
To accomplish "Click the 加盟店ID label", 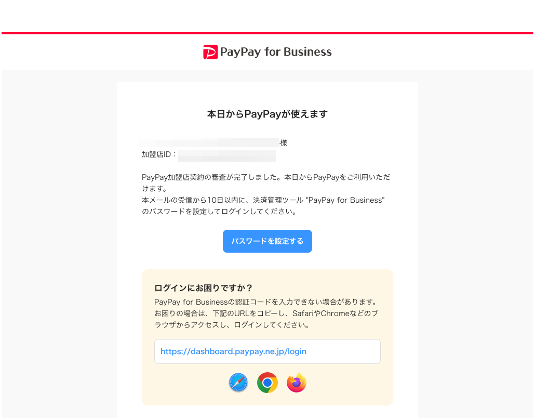I will [159, 154].
